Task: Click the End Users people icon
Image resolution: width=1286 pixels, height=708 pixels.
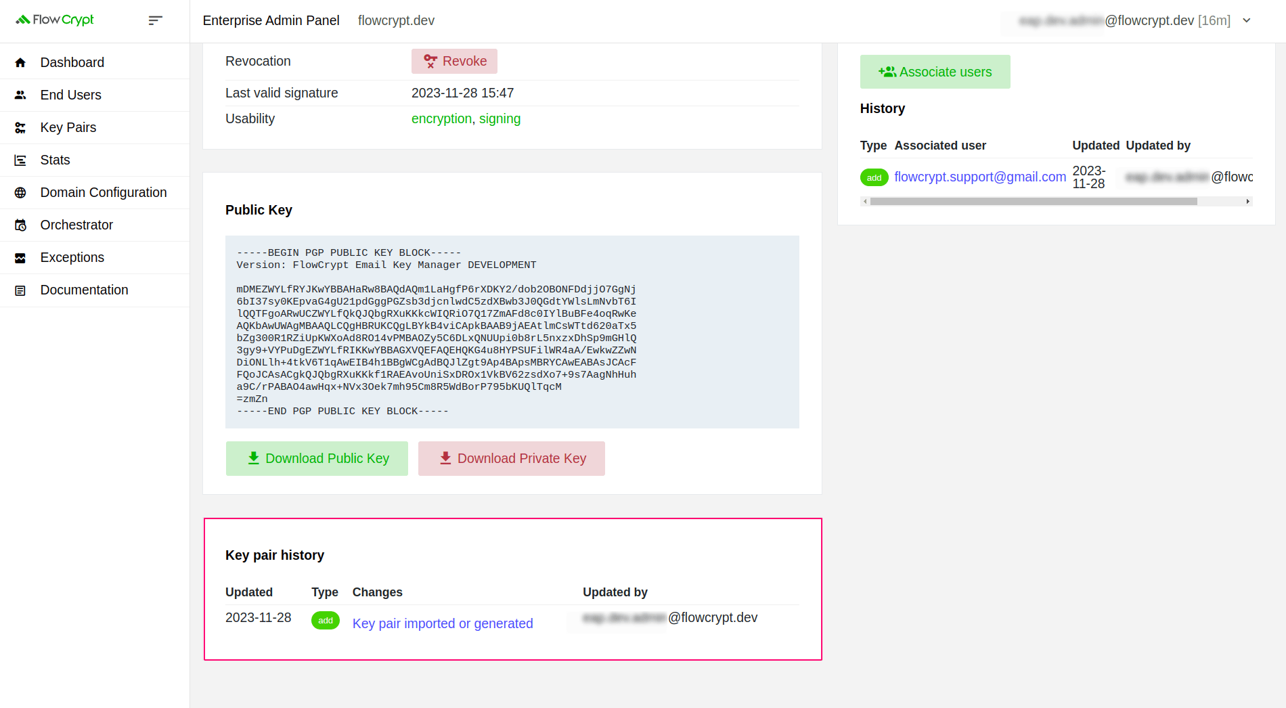Action: [20, 95]
